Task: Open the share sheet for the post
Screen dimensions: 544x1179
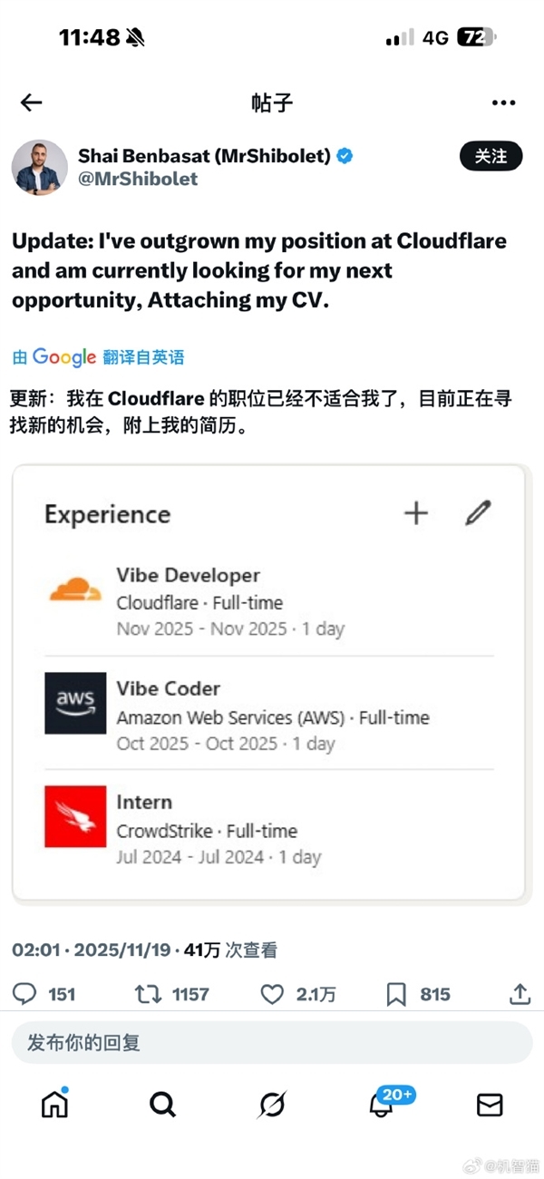Action: (x=519, y=994)
